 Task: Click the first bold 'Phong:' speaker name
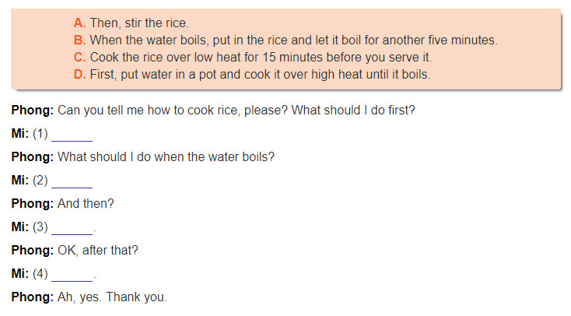pos(33,110)
